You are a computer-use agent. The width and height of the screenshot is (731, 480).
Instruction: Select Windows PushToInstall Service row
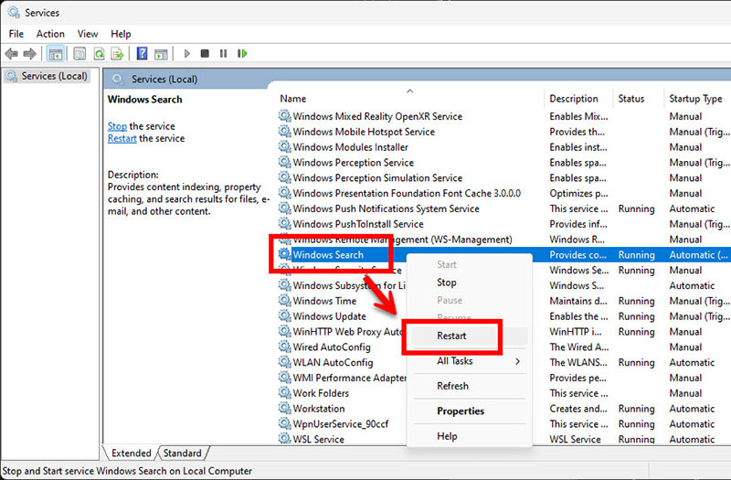(x=503, y=224)
